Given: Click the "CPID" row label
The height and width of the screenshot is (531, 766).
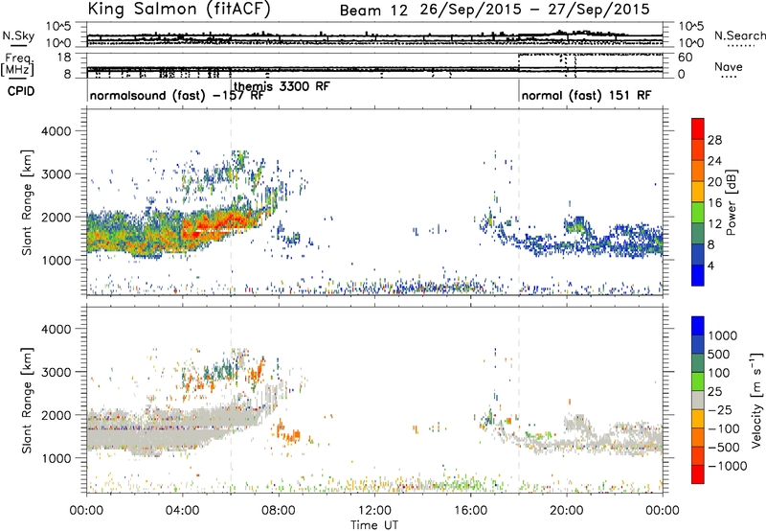Looking at the screenshot, I should point(21,91).
